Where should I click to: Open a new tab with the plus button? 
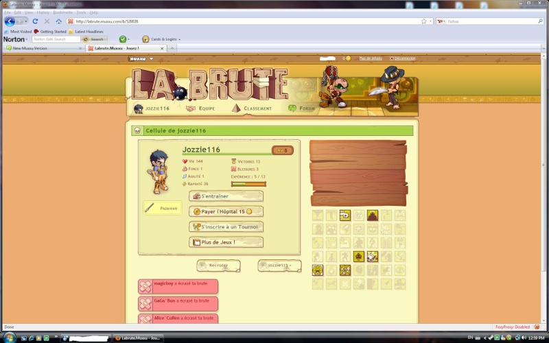pyautogui.click(x=172, y=48)
